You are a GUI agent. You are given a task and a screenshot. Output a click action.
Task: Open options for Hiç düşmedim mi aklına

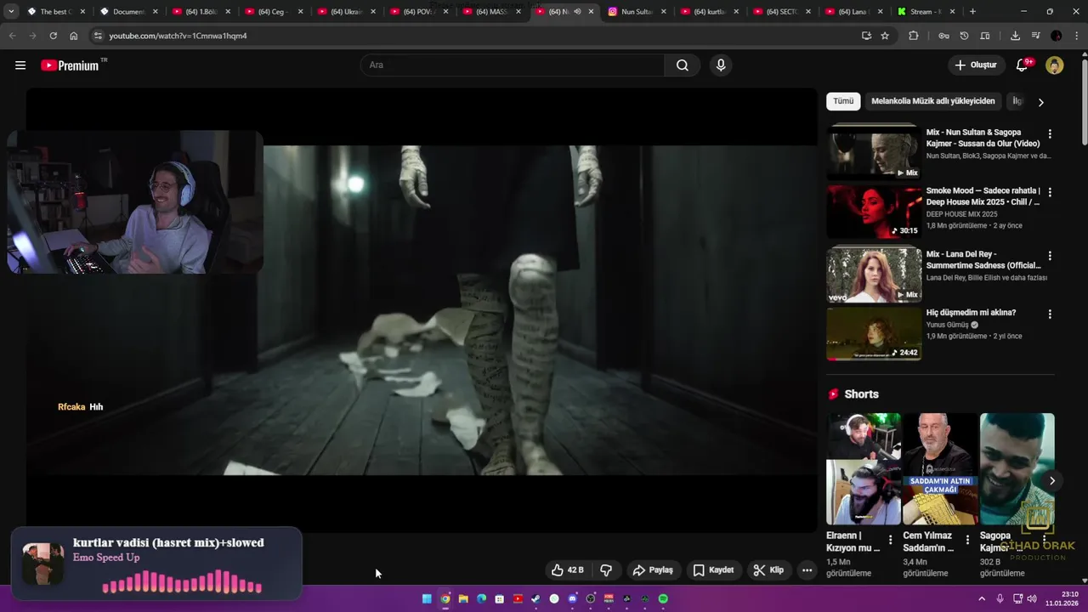[x=1050, y=314]
